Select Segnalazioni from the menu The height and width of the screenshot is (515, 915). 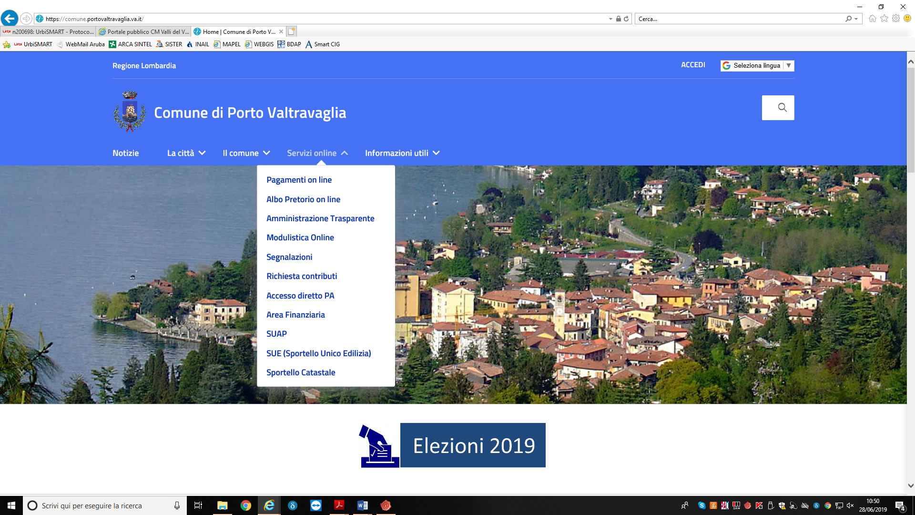pos(289,257)
